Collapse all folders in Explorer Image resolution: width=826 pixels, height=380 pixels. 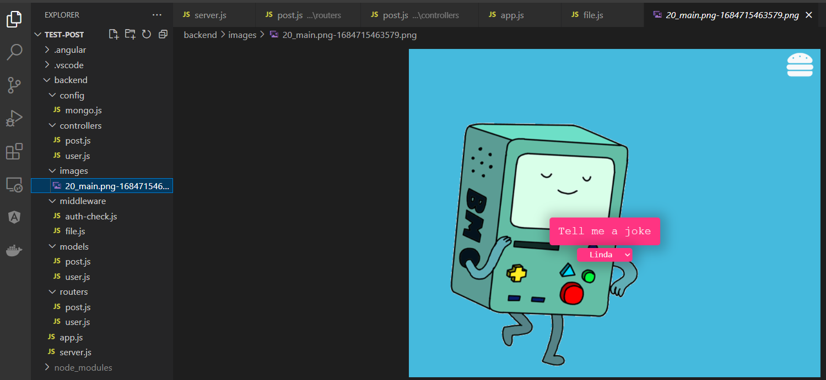pyautogui.click(x=163, y=34)
